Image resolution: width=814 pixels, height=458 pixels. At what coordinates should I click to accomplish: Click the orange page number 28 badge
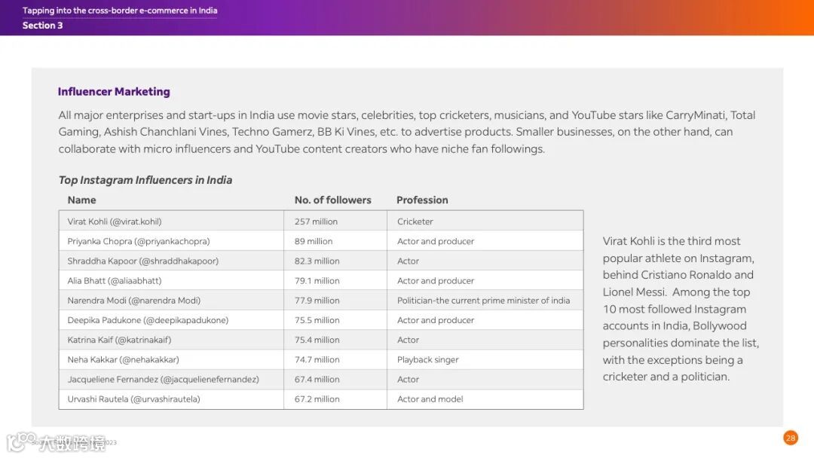[x=790, y=438]
